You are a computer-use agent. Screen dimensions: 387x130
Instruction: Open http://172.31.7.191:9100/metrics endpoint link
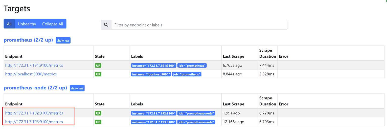click(34, 66)
